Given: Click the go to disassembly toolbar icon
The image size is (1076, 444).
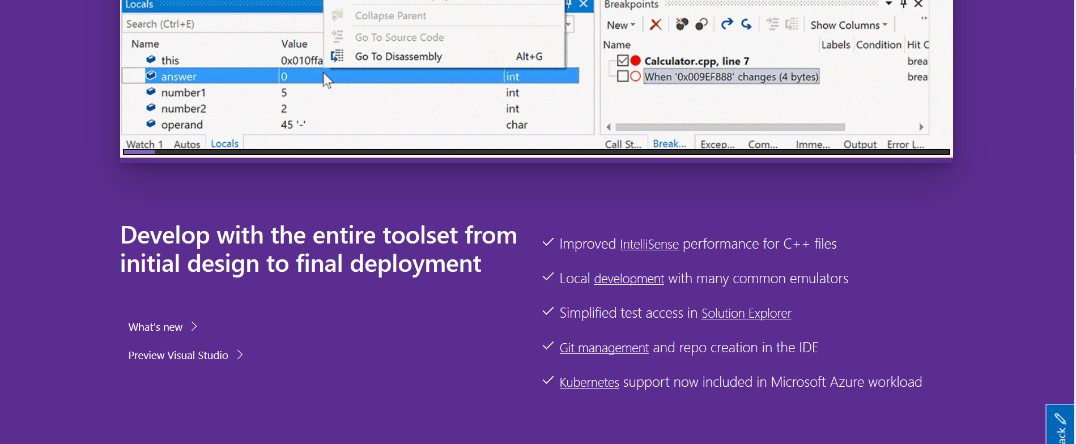Looking at the screenshot, I should 792,24.
